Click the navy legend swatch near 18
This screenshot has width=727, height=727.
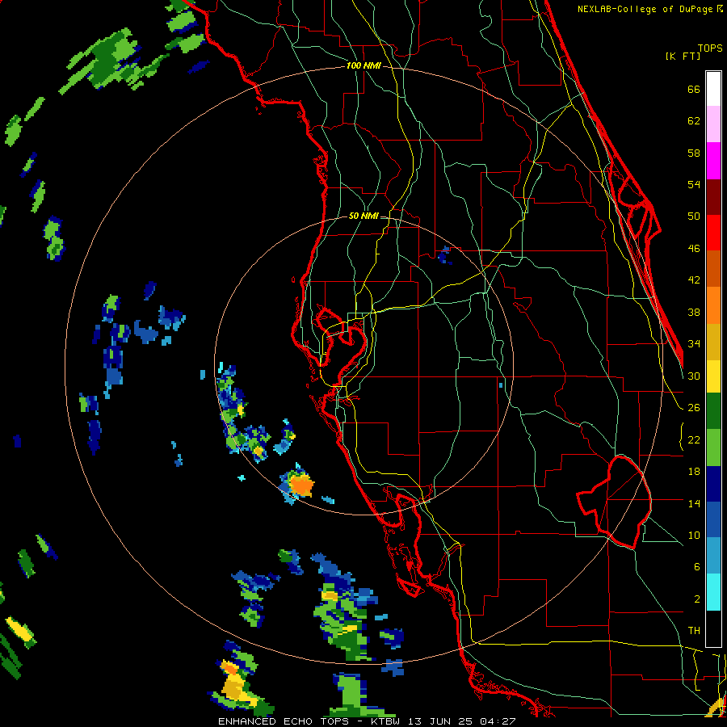point(713,484)
